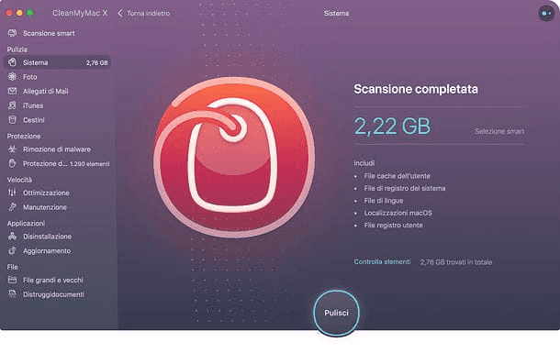Click the Sistema window title
The width and height of the screenshot is (560, 353).
click(x=336, y=13)
